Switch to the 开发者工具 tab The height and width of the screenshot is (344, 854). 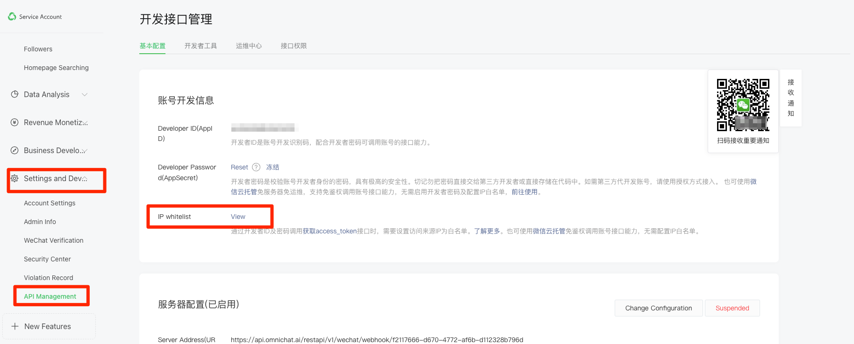coord(201,46)
